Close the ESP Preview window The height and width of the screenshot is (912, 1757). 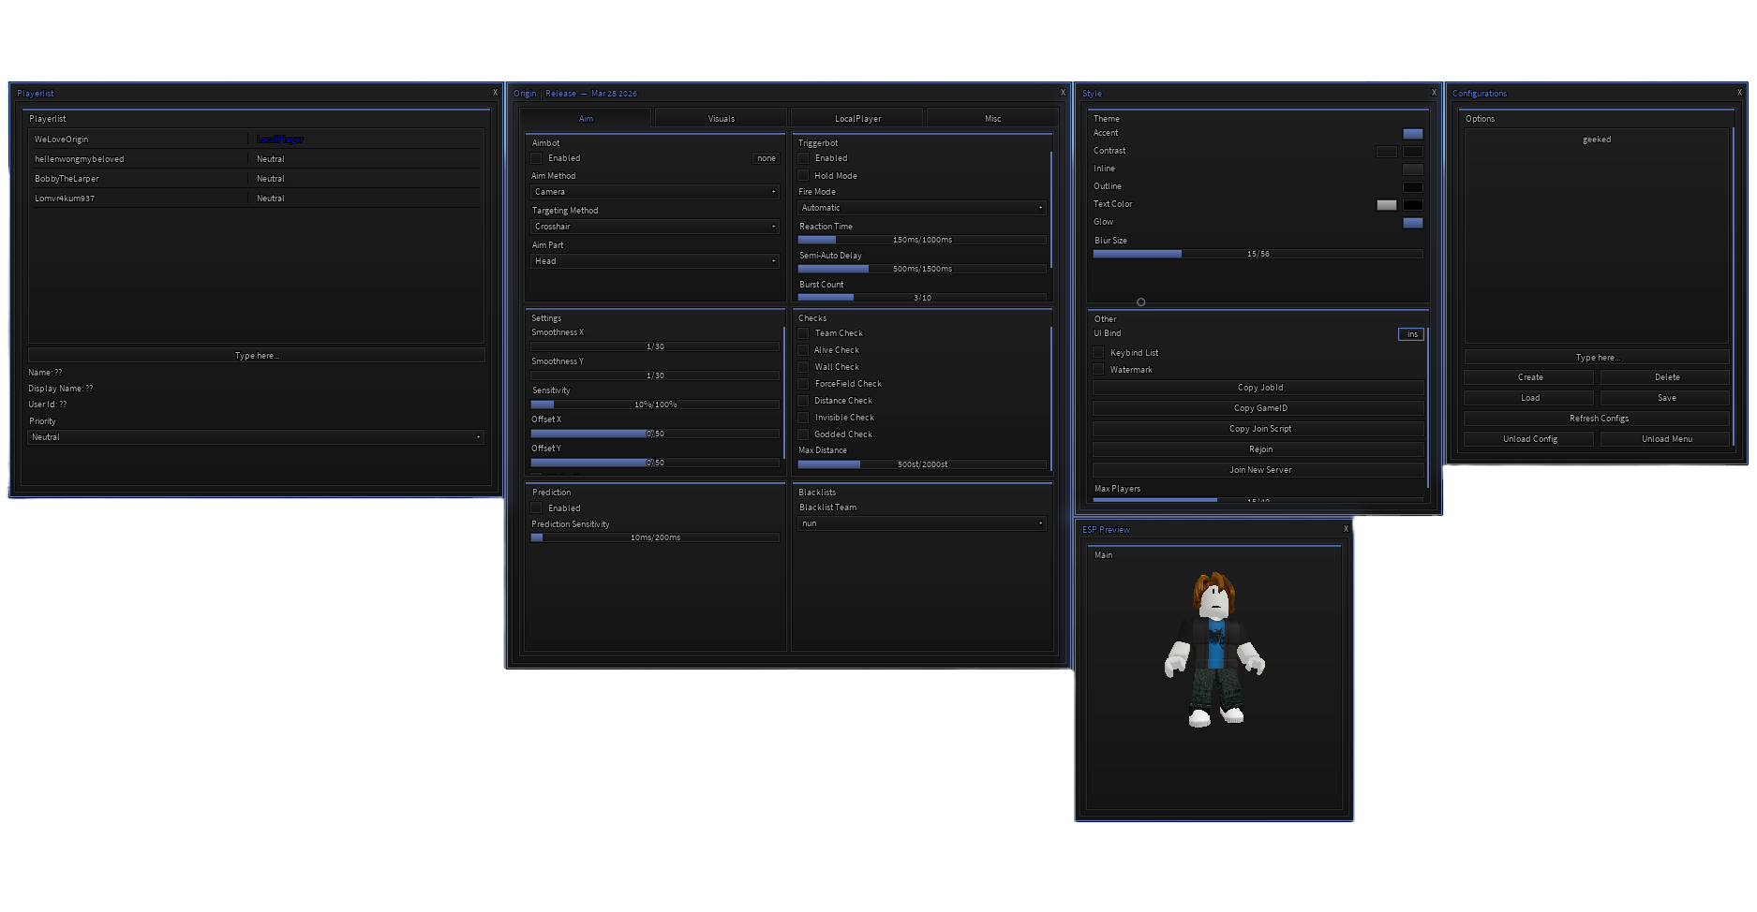pos(1346,529)
